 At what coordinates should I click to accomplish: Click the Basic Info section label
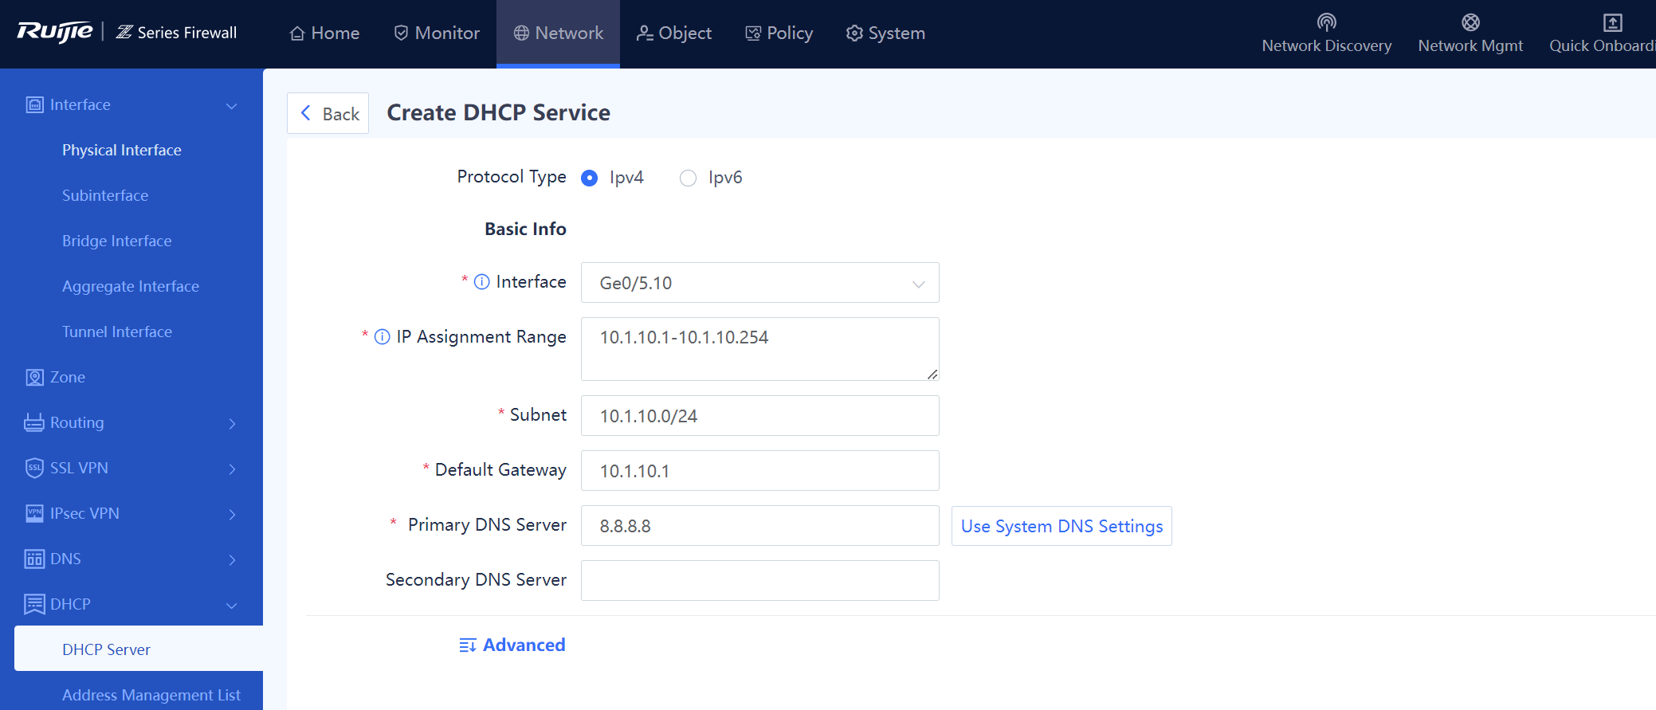(x=526, y=229)
